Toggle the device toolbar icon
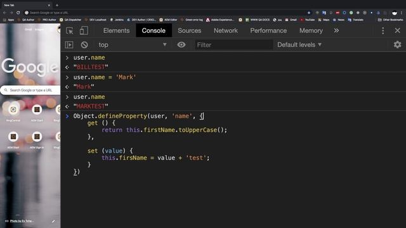Screen dimensions: 406x228 84,30
